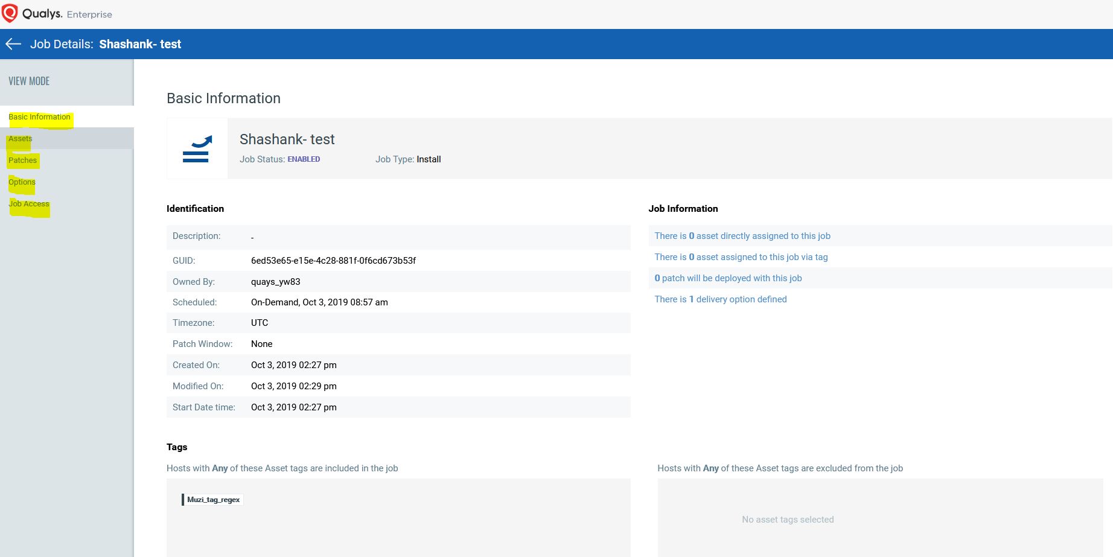The image size is (1113, 557).
Task: Click the excluded asset tags empty area
Action: (787, 519)
